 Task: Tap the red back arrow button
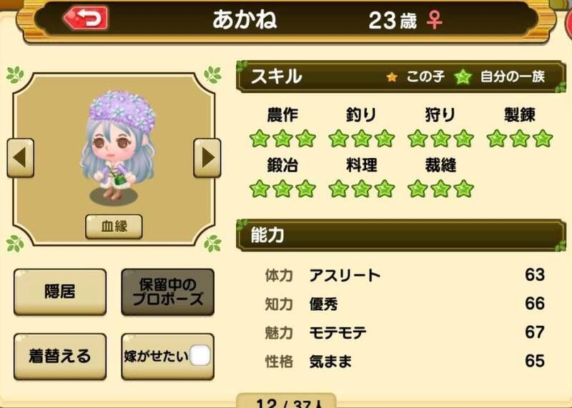tap(86, 17)
